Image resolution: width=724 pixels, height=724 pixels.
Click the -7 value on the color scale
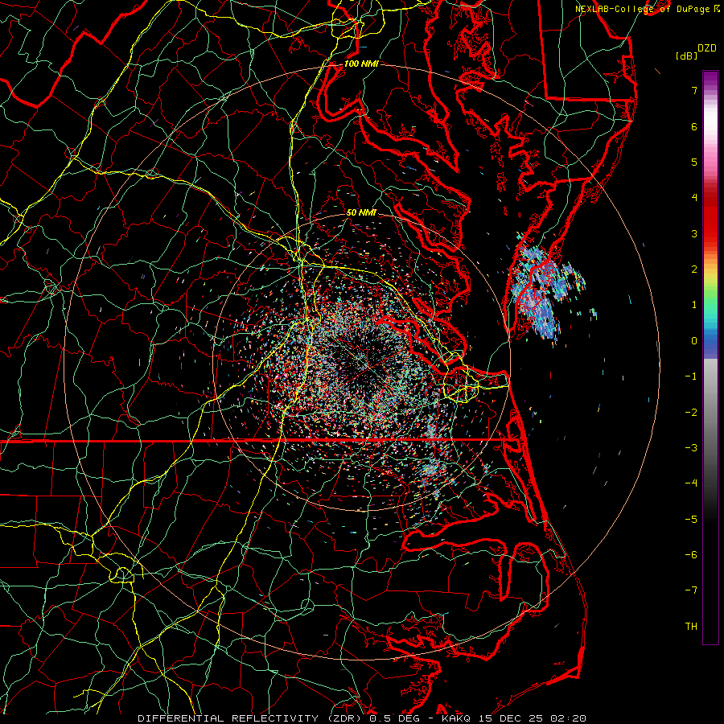point(691,590)
